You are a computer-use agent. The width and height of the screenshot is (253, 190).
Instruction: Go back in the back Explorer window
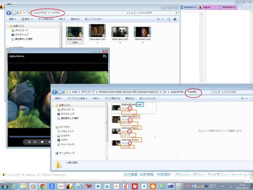(8, 13)
